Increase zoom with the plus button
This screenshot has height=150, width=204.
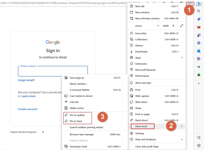tap(173, 26)
